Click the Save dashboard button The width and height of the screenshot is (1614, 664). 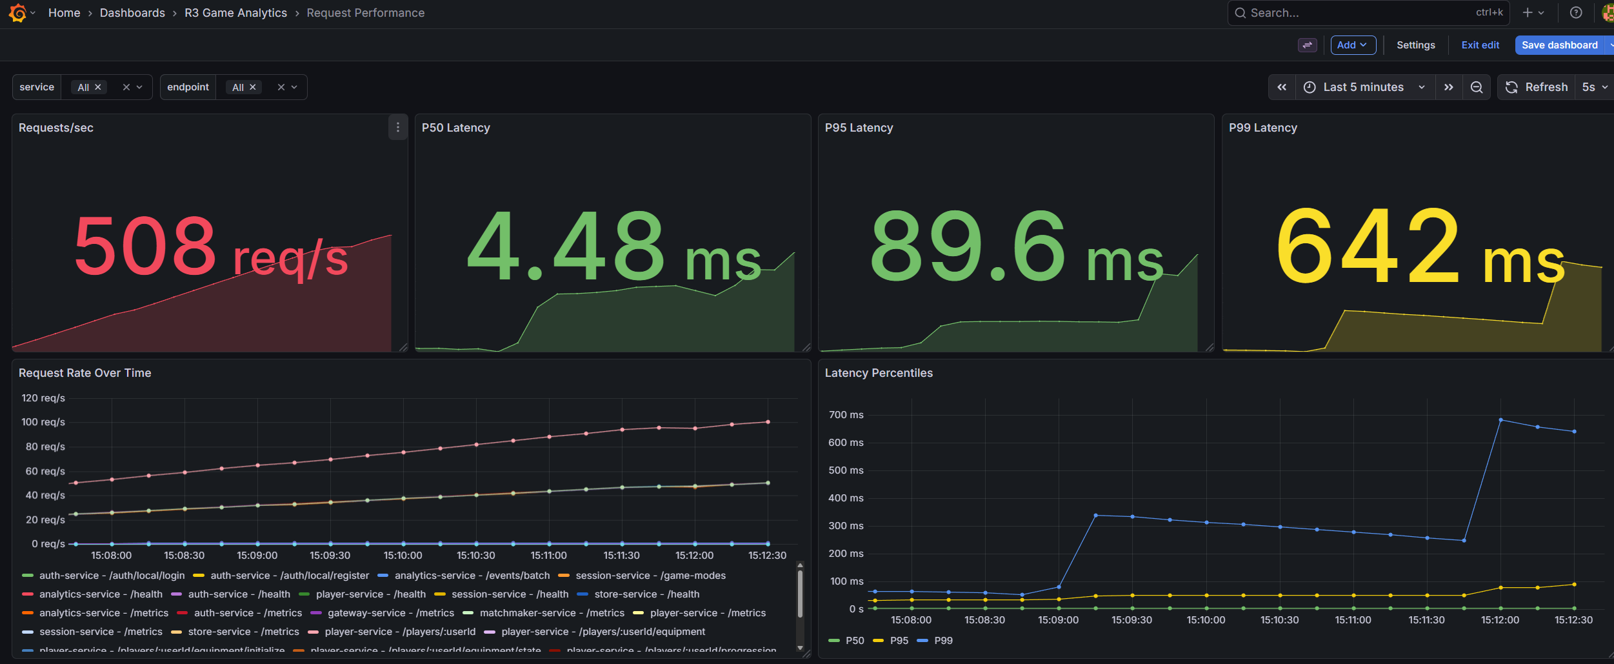click(1560, 45)
